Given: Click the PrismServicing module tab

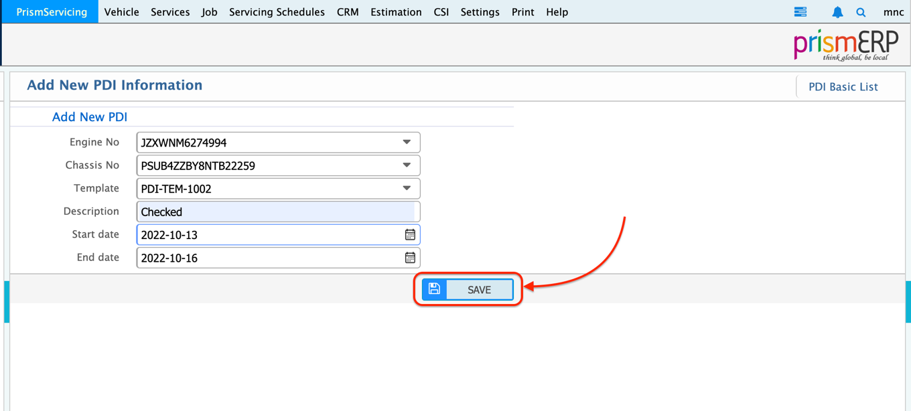Looking at the screenshot, I should click(x=52, y=12).
